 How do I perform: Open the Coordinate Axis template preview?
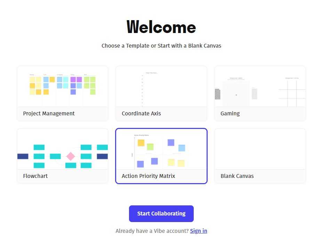161,87
